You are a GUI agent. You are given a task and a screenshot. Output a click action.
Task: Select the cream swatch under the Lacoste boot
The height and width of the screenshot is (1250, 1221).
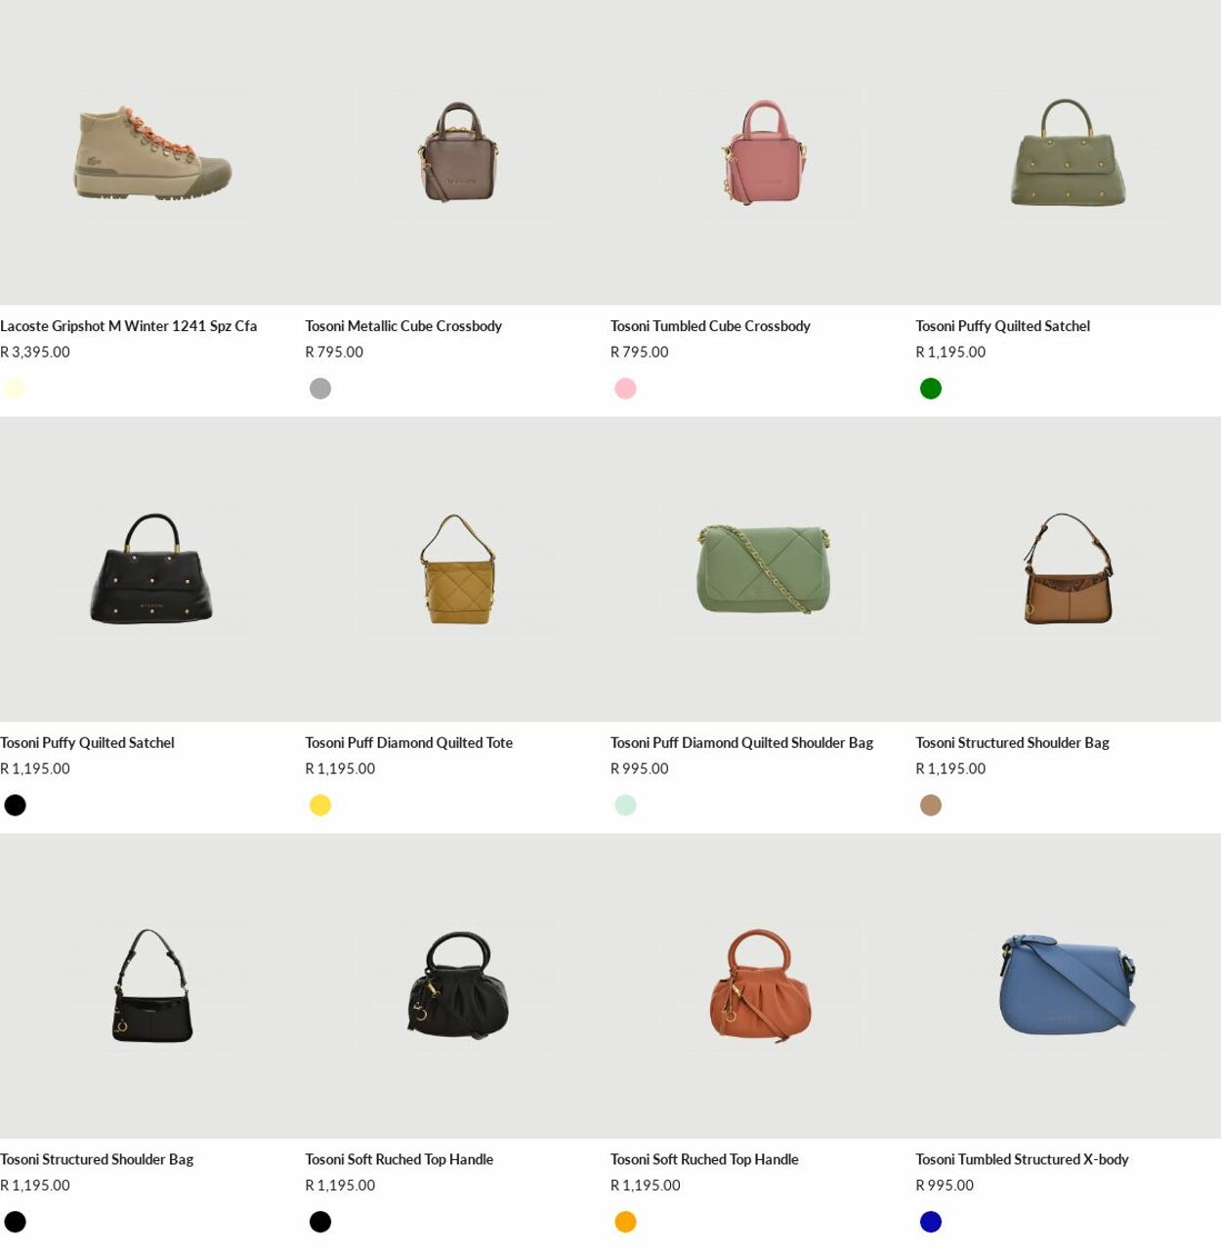[15, 389]
